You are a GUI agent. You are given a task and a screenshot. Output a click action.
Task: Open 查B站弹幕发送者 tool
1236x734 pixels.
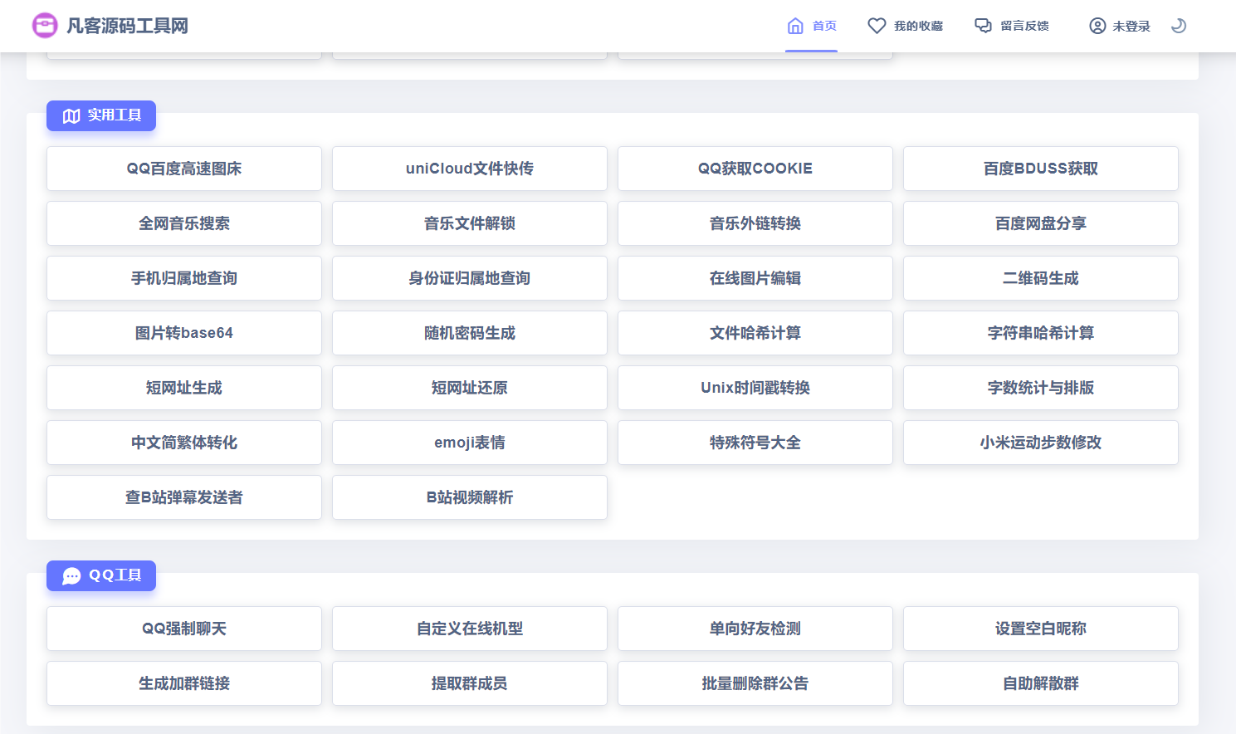click(x=184, y=497)
